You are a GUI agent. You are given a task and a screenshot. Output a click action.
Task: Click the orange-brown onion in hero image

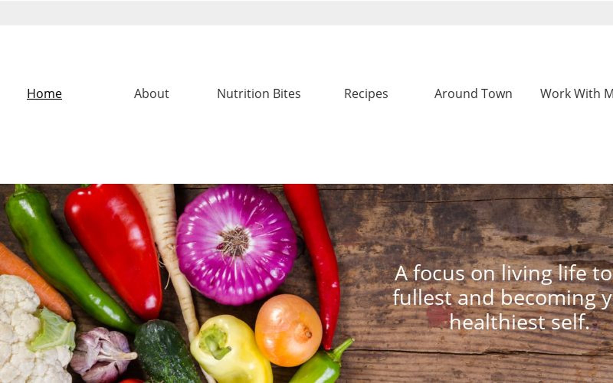288,330
